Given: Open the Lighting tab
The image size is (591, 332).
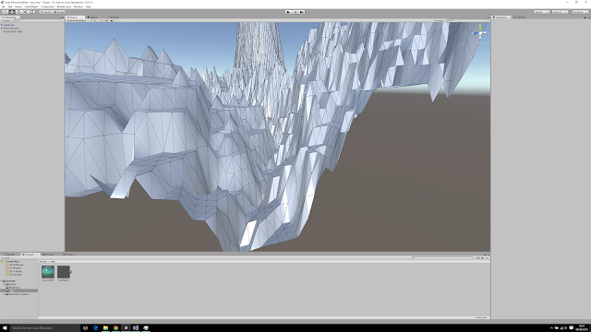Looking at the screenshot, I should pos(520,18).
